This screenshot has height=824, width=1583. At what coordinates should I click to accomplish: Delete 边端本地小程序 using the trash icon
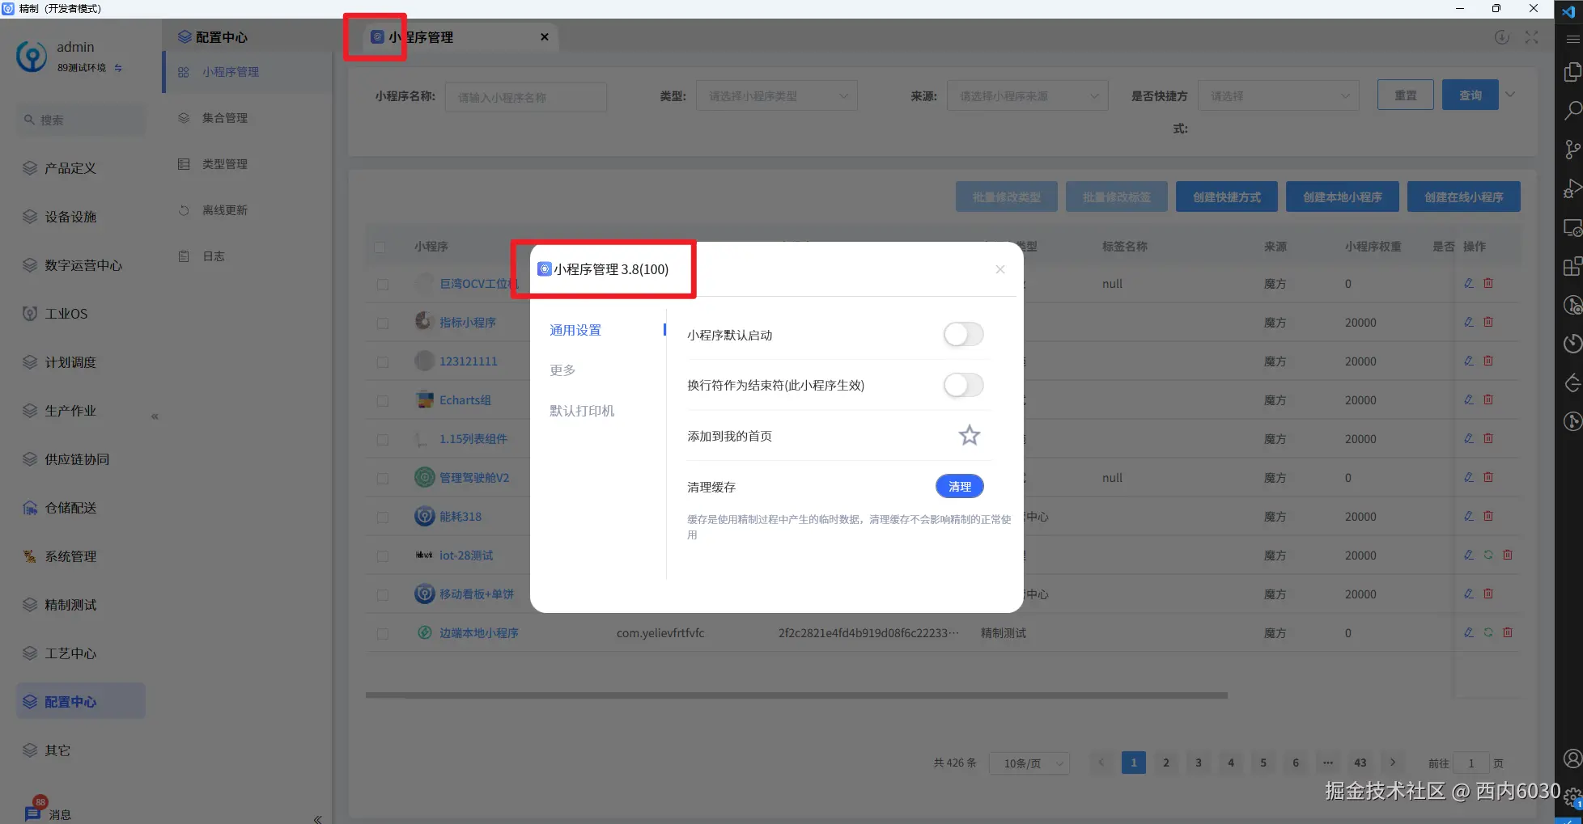[1508, 632]
